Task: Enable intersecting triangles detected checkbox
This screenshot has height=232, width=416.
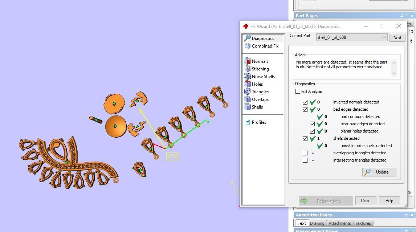Action: pos(305,160)
